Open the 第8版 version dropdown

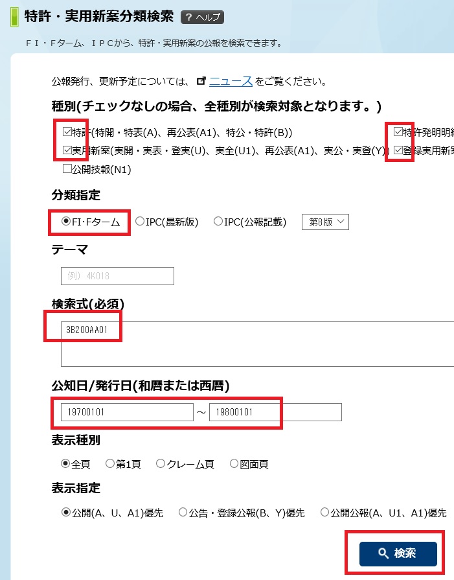click(x=325, y=222)
